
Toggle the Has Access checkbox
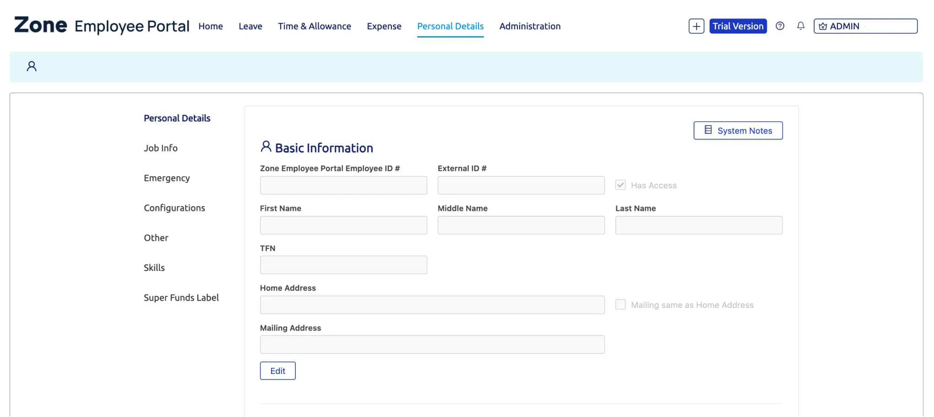(x=620, y=185)
